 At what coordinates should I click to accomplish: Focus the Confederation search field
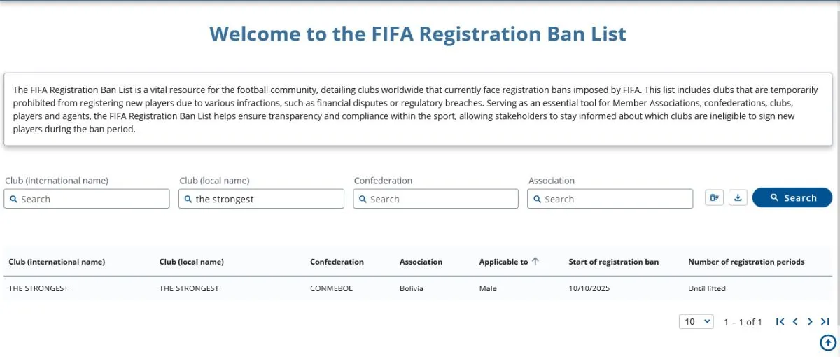pos(435,199)
